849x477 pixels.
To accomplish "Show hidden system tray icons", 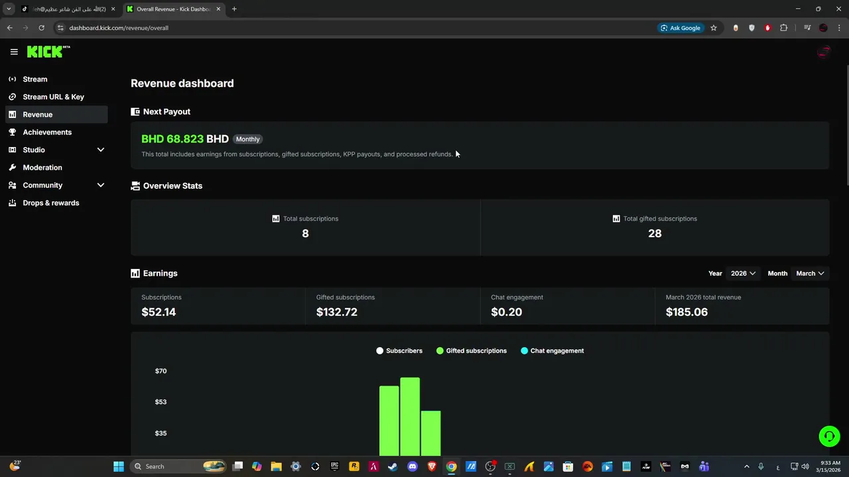I will [x=746, y=466].
